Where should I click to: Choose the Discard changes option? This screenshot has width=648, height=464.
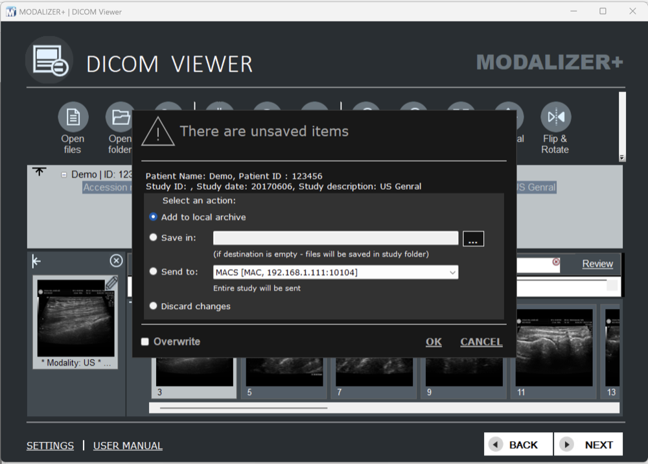click(x=154, y=306)
